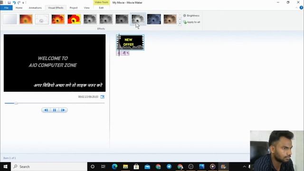
Task: Click the preview monitor video area
Action: pyautogui.click(x=55, y=63)
